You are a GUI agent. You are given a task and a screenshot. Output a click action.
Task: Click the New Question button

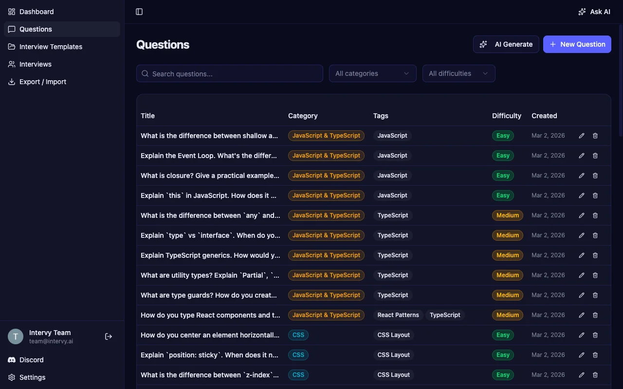[577, 44]
